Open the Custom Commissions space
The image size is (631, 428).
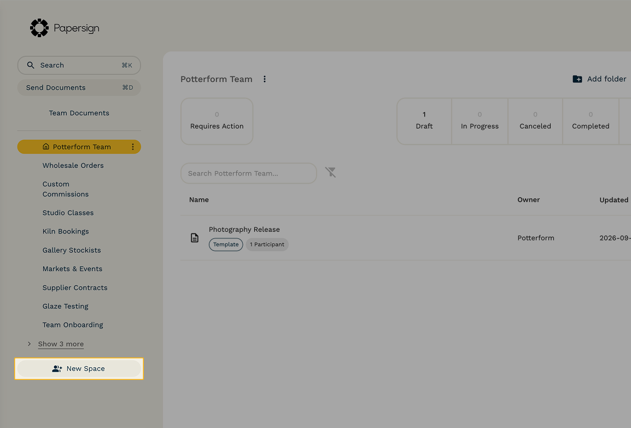pos(66,189)
